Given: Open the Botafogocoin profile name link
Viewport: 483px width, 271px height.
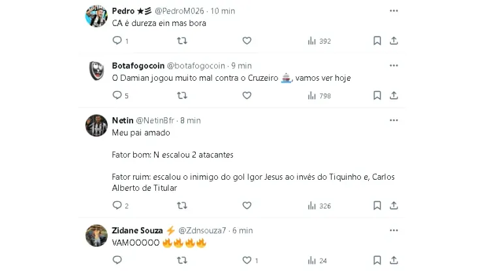Looking at the screenshot, I should click(x=138, y=66).
